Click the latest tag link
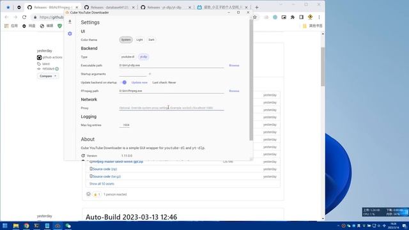Screen dimensions: 409x230 click(45, 64)
